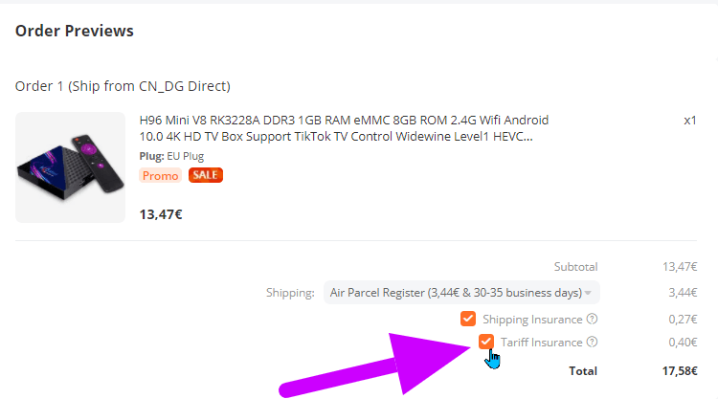This screenshot has height=399, width=718.
Task: Click the Promo tag badge
Action: click(x=160, y=175)
